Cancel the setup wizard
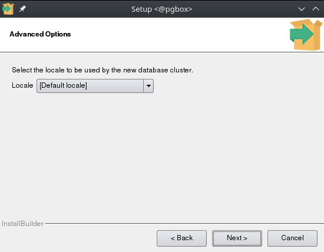Screen dimensions: 324x252 [292, 238]
